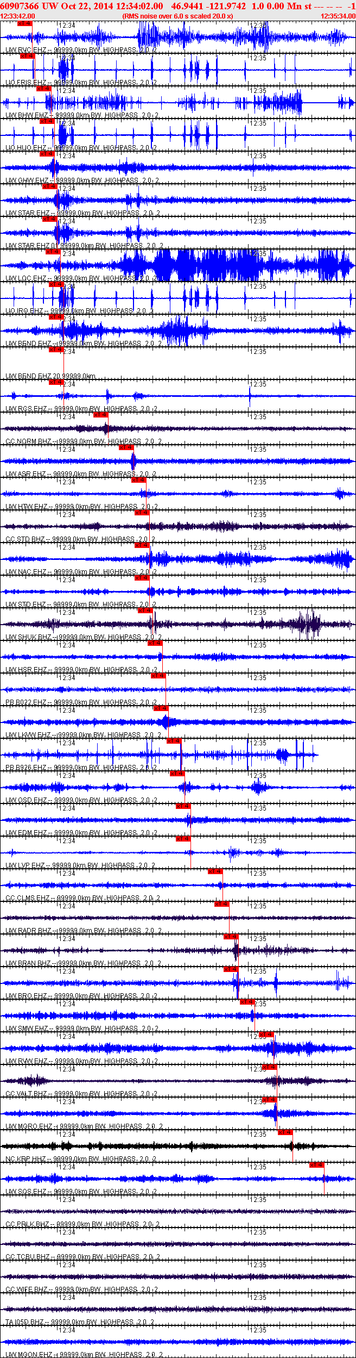This screenshot has width=356, height=1358.
Task: Select the red pick flag on the UW LOC trace
Action: pos(53,252)
